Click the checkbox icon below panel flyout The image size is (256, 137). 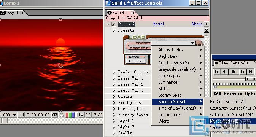click(207, 30)
